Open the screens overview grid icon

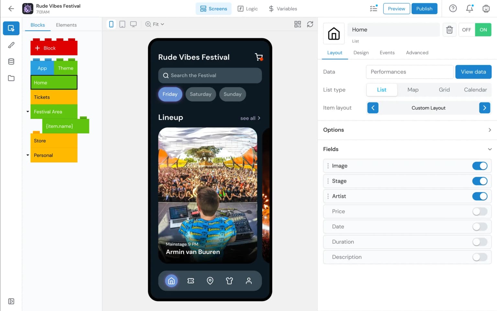297,24
